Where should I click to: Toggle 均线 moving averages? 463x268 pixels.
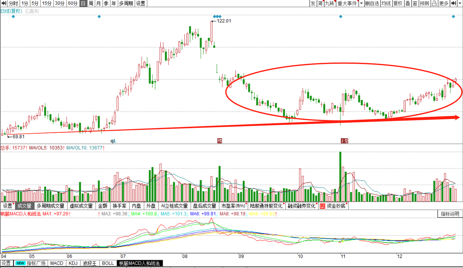click(386, 3)
